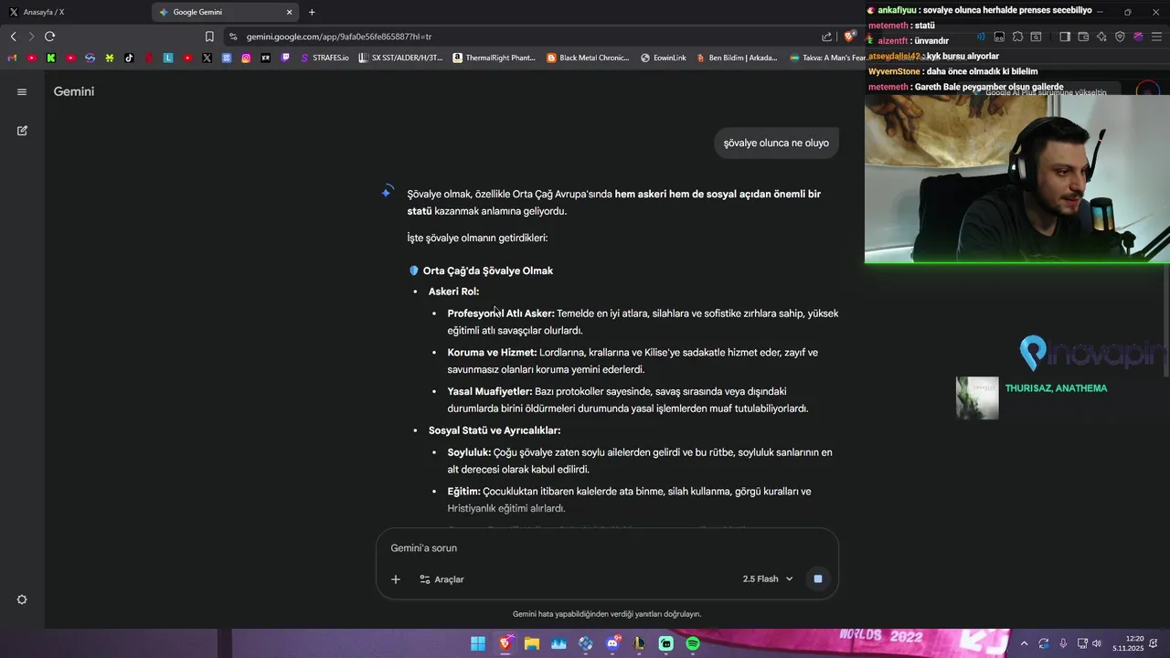
Task: Click the THURISAZ, ANATHEMA track title
Action: coord(1056,388)
